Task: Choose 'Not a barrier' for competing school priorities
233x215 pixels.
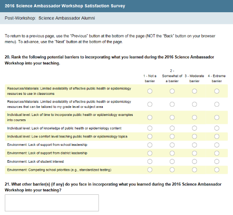Action: [x=150, y=170]
